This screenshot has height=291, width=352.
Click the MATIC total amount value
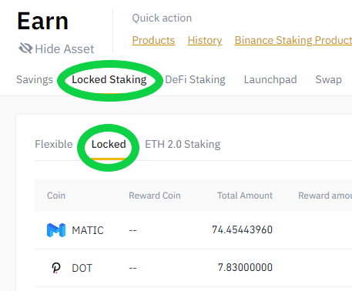click(x=242, y=229)
